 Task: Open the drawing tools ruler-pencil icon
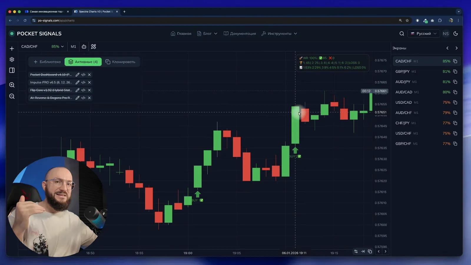pyautogui.click(x=94, y=47)
